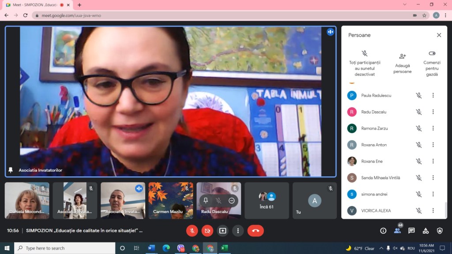Open the meeting details info icon
Screen dimensions: 452x254
tap(383, 231)
